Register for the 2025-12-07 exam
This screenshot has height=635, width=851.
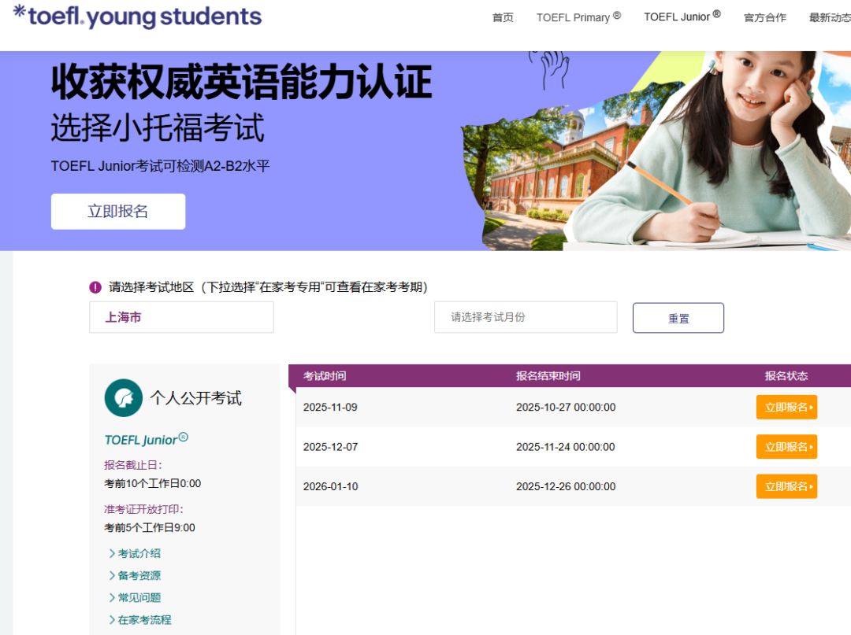pos(786,447)
